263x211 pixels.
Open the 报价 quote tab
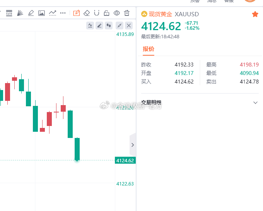click(149, 49)
